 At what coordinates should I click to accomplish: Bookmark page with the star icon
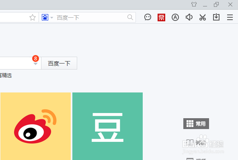coord(33,17)
